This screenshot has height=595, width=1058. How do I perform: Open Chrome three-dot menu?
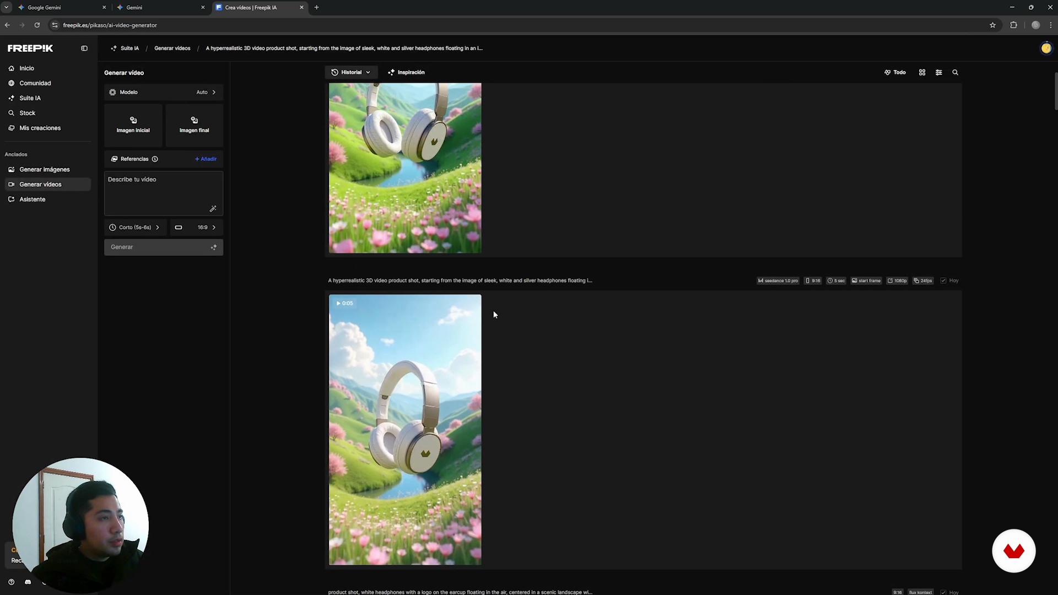[1051, 25]
